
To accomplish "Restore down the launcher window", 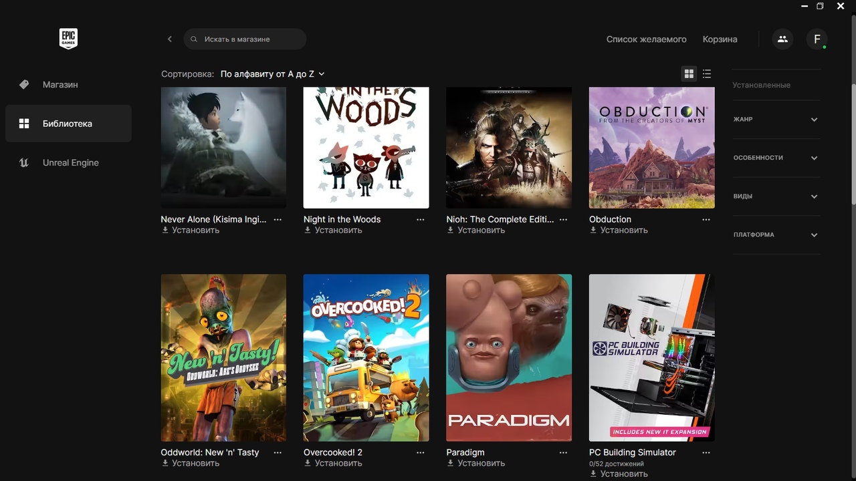I will point(821,6).
